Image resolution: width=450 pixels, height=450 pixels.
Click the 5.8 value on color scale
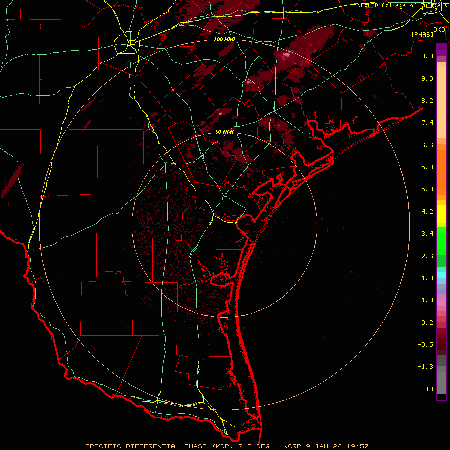[427, 167]
